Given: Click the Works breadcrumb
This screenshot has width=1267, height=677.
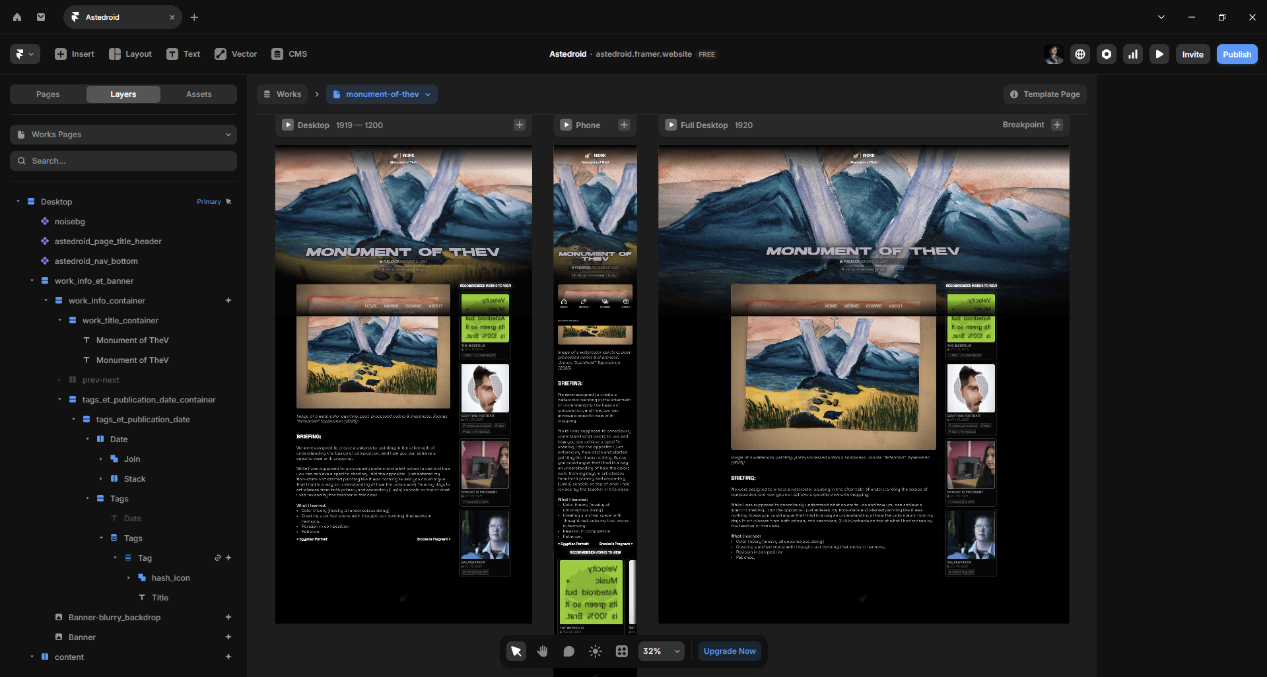Looking at the screenshot, I should point(282,94).
